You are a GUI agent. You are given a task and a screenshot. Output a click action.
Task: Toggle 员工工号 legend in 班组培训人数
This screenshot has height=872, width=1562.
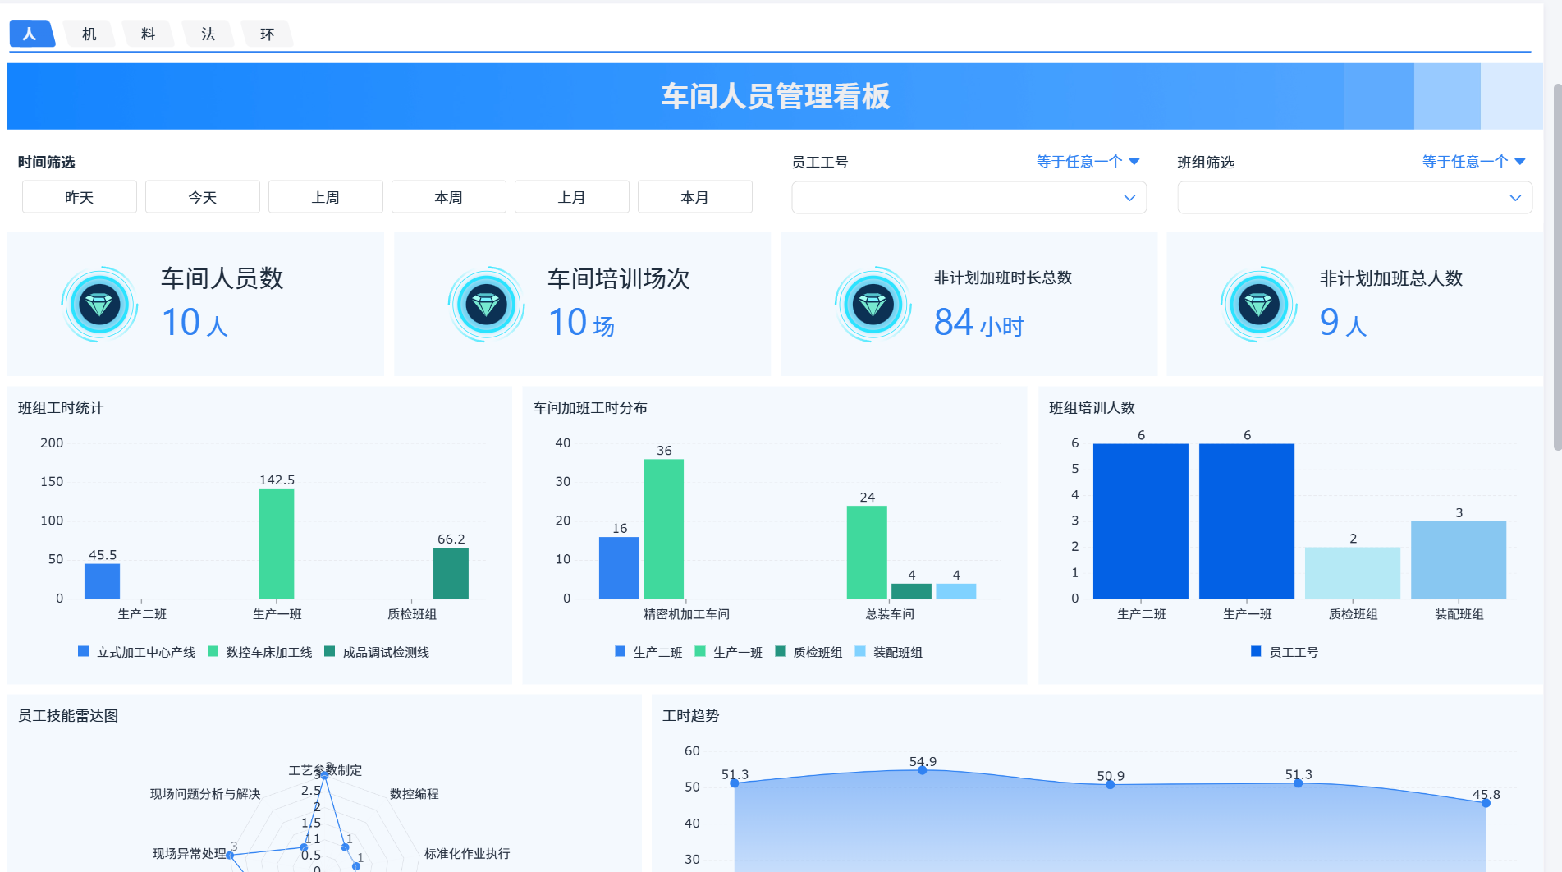click(1285, 652)
